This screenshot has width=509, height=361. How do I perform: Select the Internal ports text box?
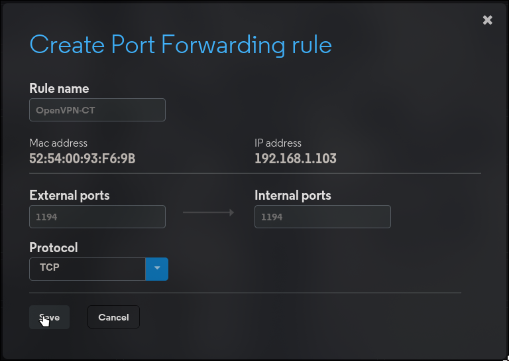[323, 216]
